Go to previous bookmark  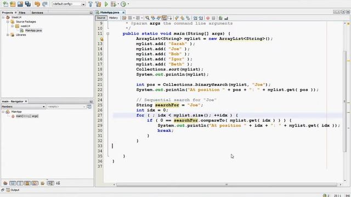point(177,18)
